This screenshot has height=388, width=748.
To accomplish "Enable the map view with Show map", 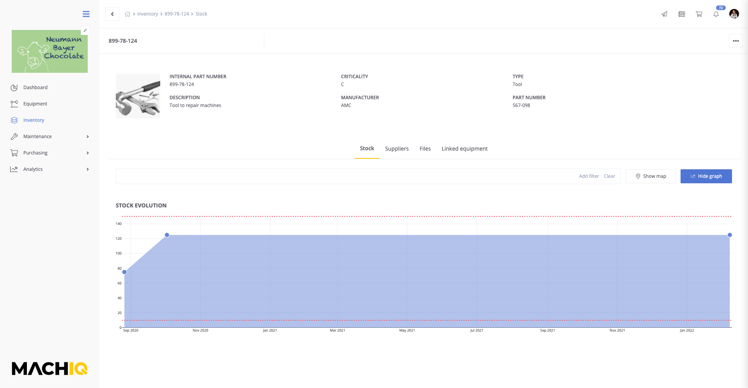I will click(x=650, y=176).
